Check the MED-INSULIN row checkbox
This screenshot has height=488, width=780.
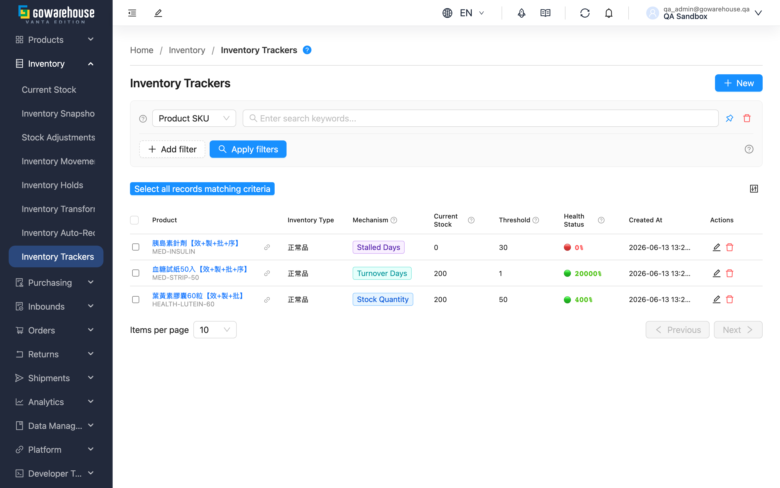click(136, 247)
